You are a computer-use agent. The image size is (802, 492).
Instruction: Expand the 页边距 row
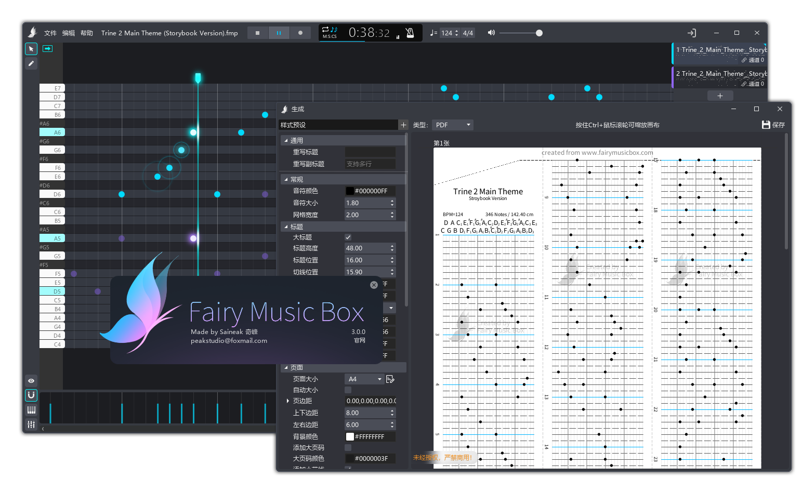pos(288,401)
